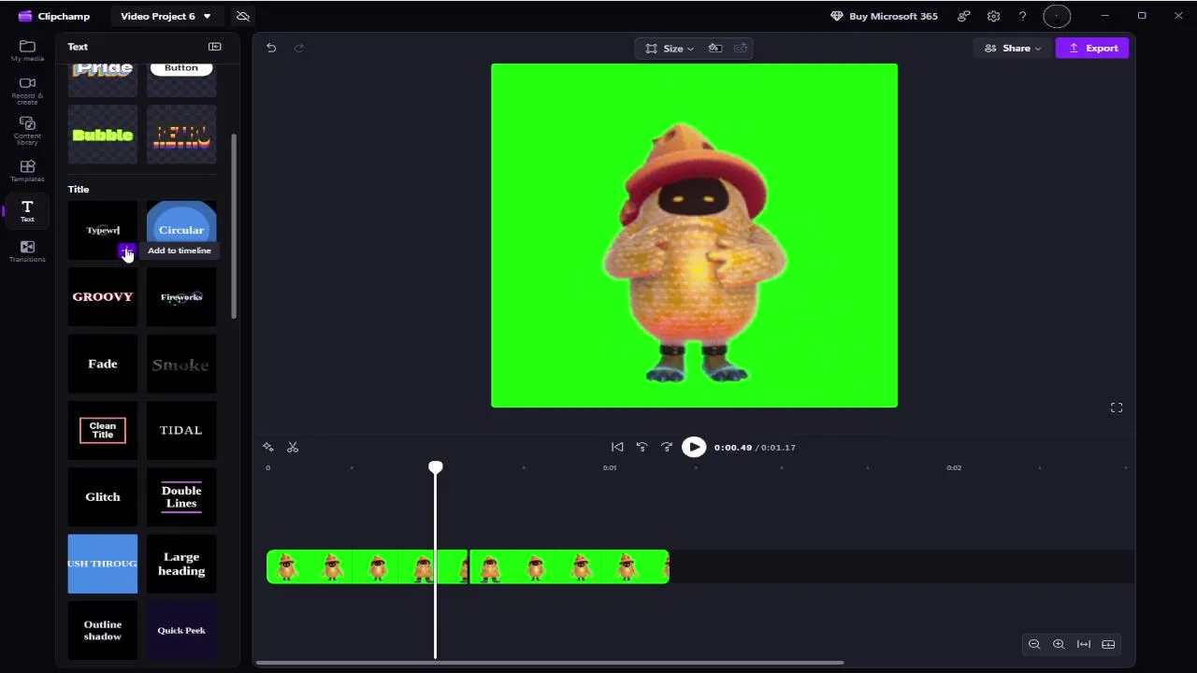The image size is (1197, 673).
Task: Toggle the timeline collapse icon
Action: coord(1108,644)
